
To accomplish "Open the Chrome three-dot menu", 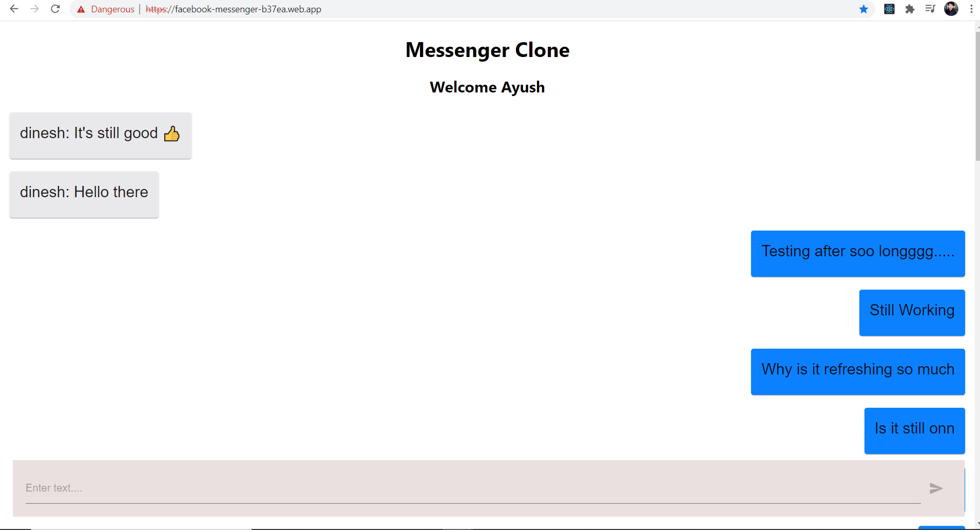I will point(971,9).
